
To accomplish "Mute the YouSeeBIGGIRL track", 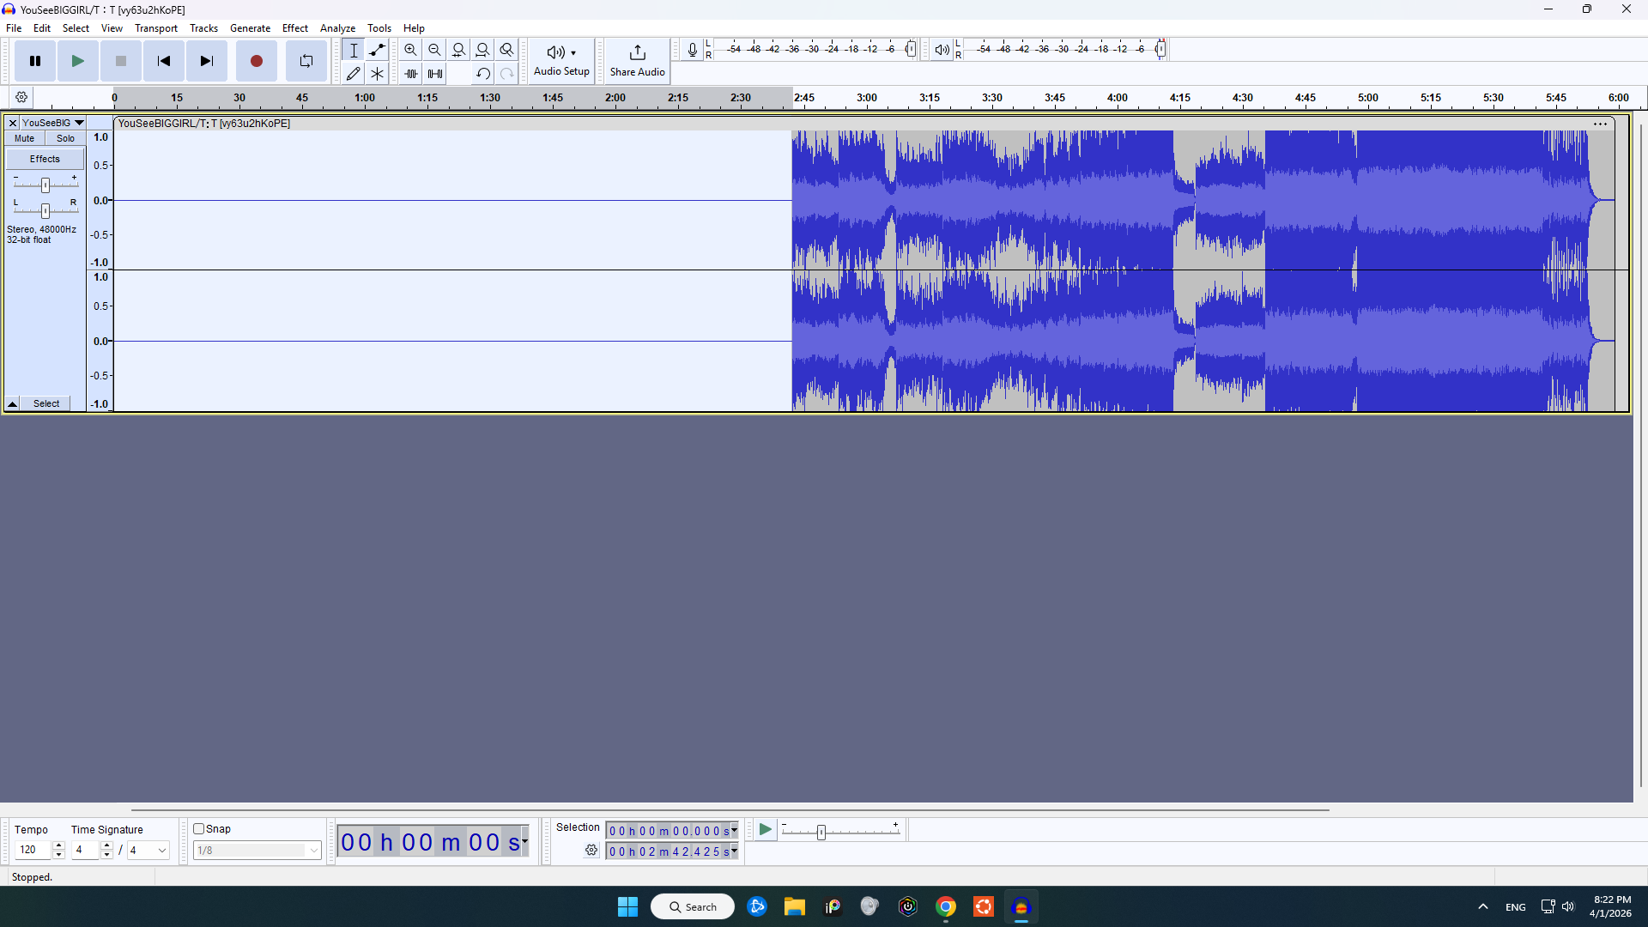I will pos(23,138).
